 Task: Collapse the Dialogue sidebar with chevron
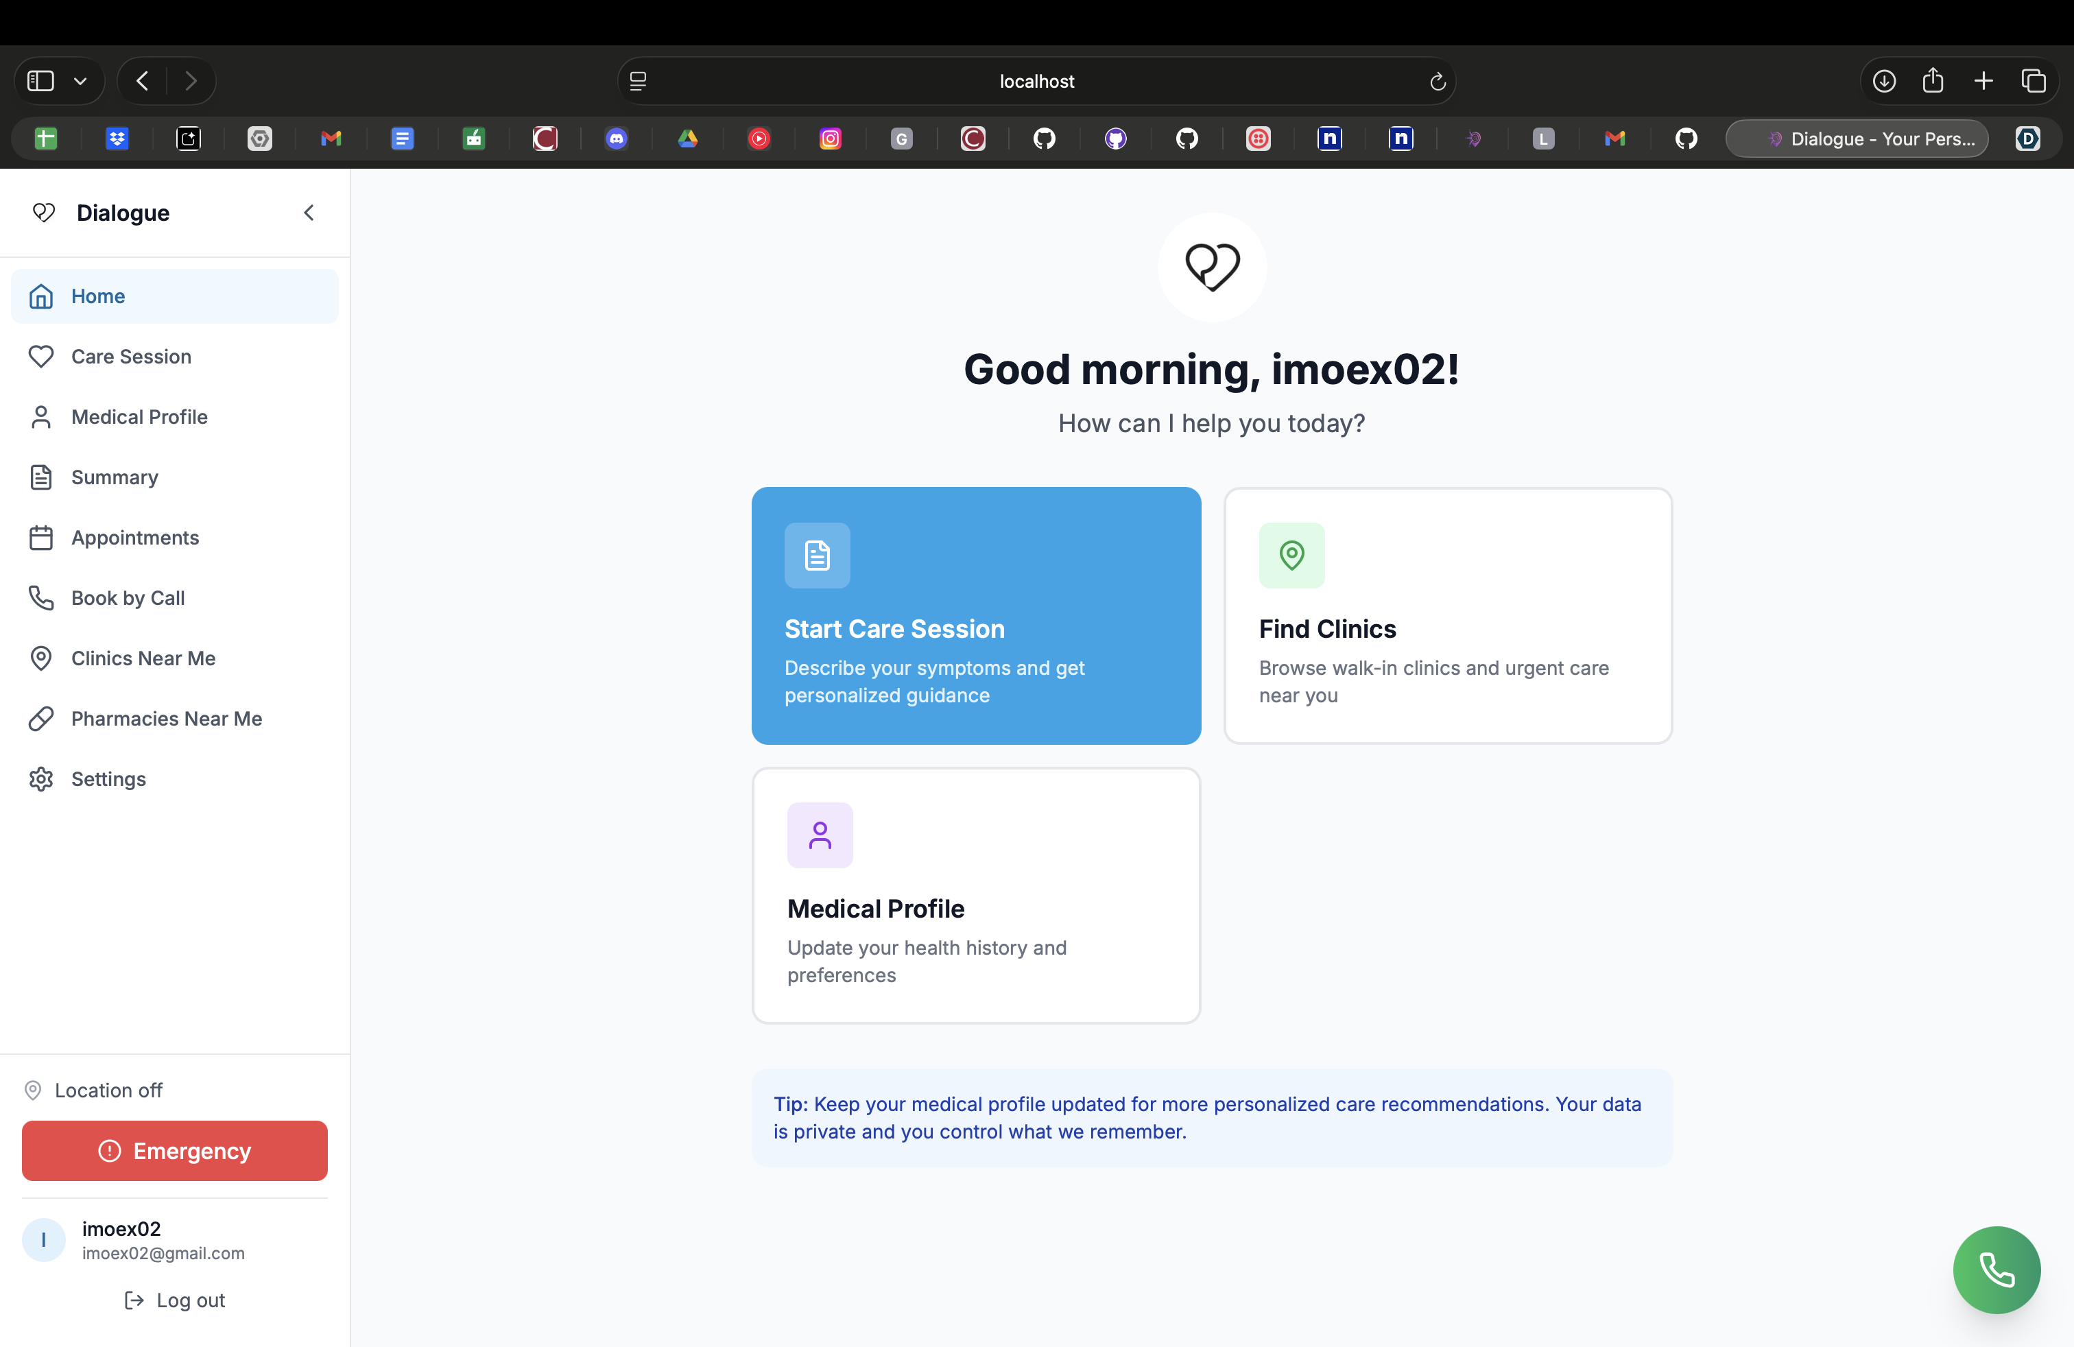pos(309,213)
